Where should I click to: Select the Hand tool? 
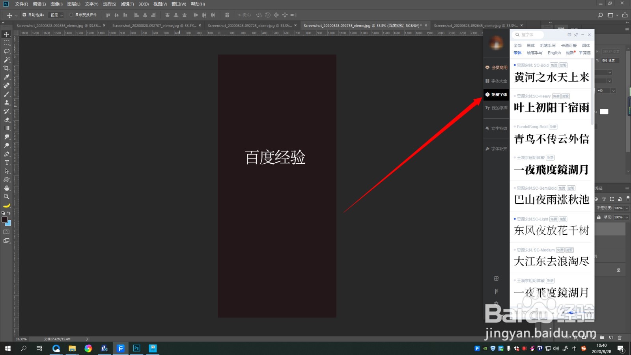[x=7, y=188]
